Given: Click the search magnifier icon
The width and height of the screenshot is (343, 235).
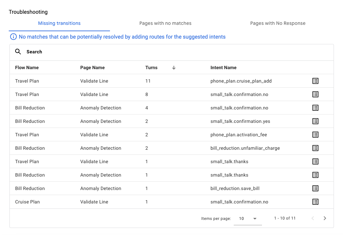Looking at the screenshot, I should click(x=18, y=52).
